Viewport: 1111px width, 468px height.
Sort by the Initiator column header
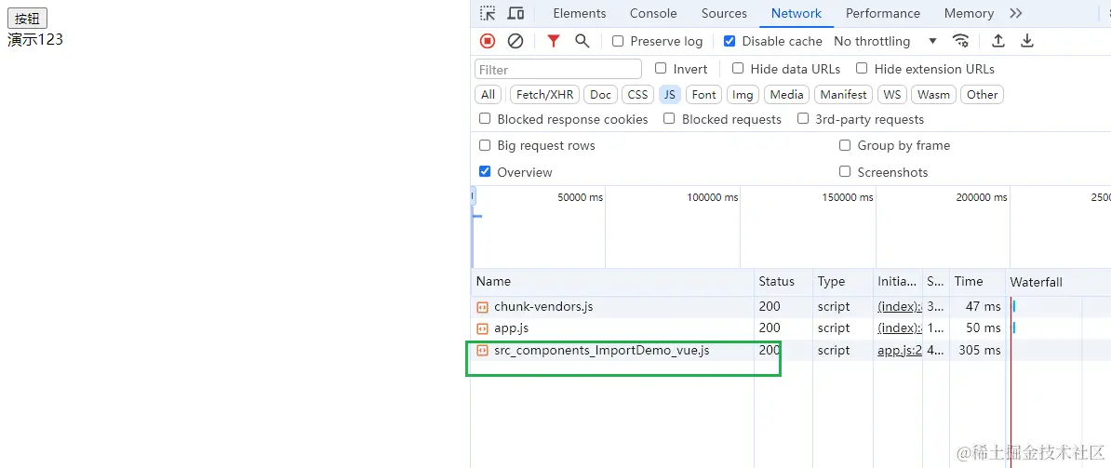tap(897, 281)
